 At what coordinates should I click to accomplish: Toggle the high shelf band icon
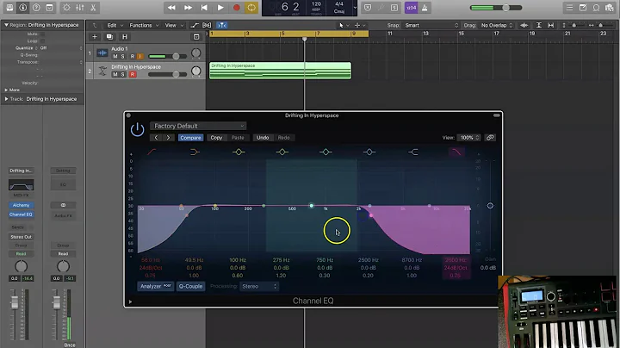(x=412, y=152)
